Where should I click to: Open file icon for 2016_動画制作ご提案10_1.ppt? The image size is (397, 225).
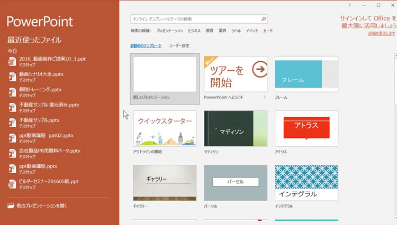[x=12, y=61]
